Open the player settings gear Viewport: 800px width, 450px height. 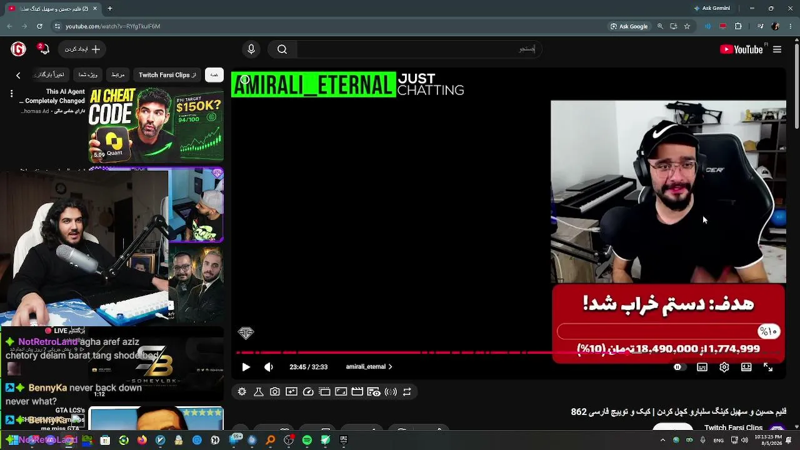tap(724, 367)
